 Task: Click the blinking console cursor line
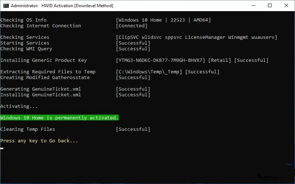coord(2,148)
